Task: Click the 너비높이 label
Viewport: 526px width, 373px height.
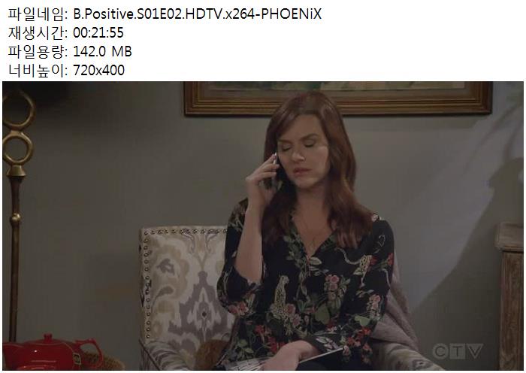Action: pos(38,70)
